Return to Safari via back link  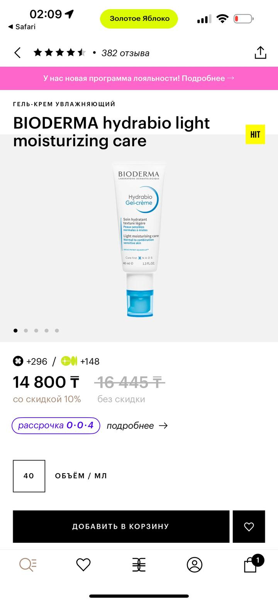pyautogui.click(x=22, y=27)
